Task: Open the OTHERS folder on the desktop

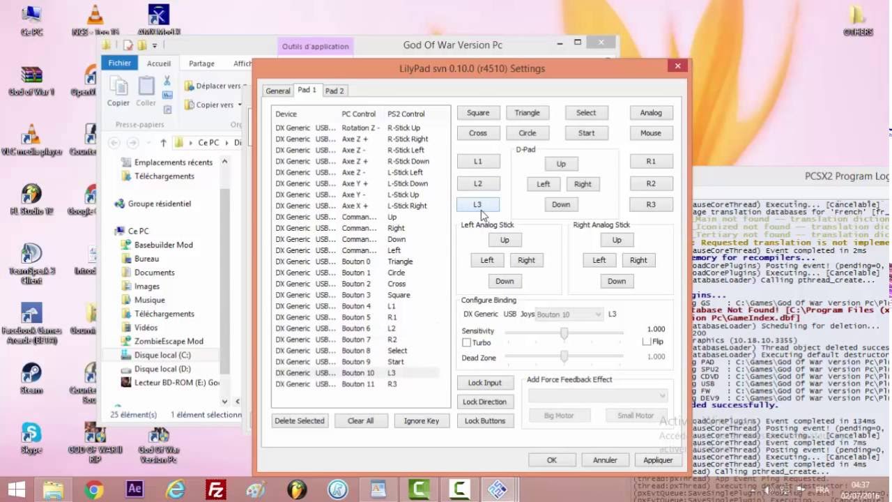Action: (858, 20)
